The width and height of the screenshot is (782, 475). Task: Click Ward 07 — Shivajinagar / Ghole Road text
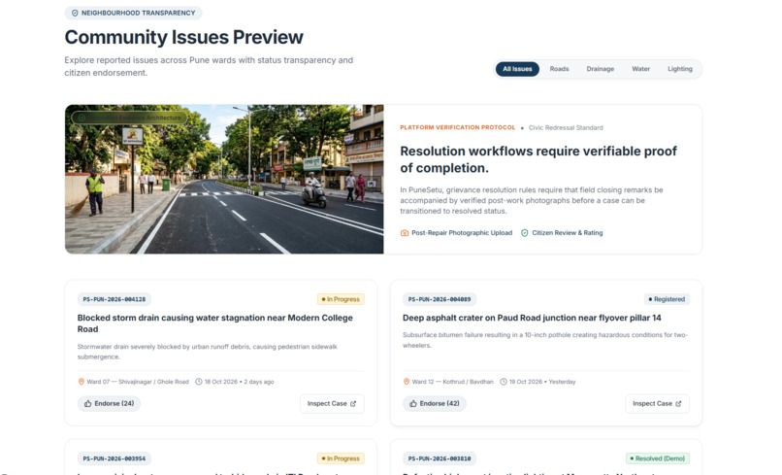pyautogui.click(x=138, y=382)
